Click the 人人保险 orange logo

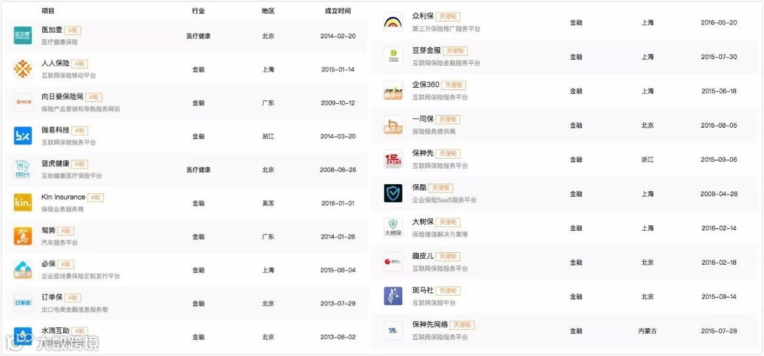click(23, 69)
